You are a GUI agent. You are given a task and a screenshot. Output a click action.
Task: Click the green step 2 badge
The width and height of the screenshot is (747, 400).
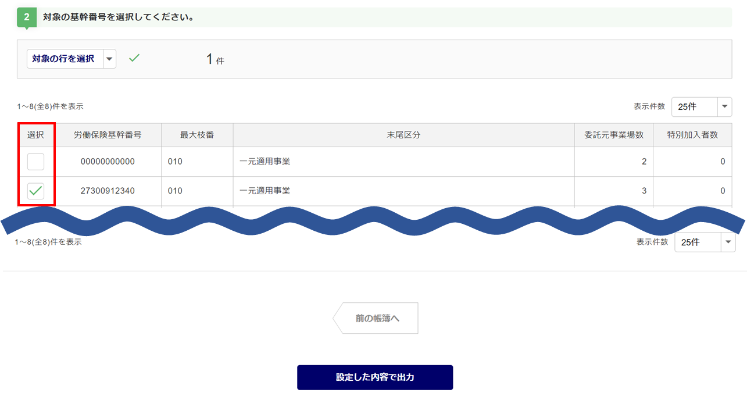[26, 17]
